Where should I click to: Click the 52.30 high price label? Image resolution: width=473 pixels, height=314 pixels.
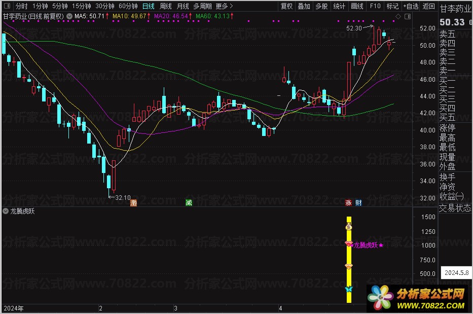(x=354, y=28)
